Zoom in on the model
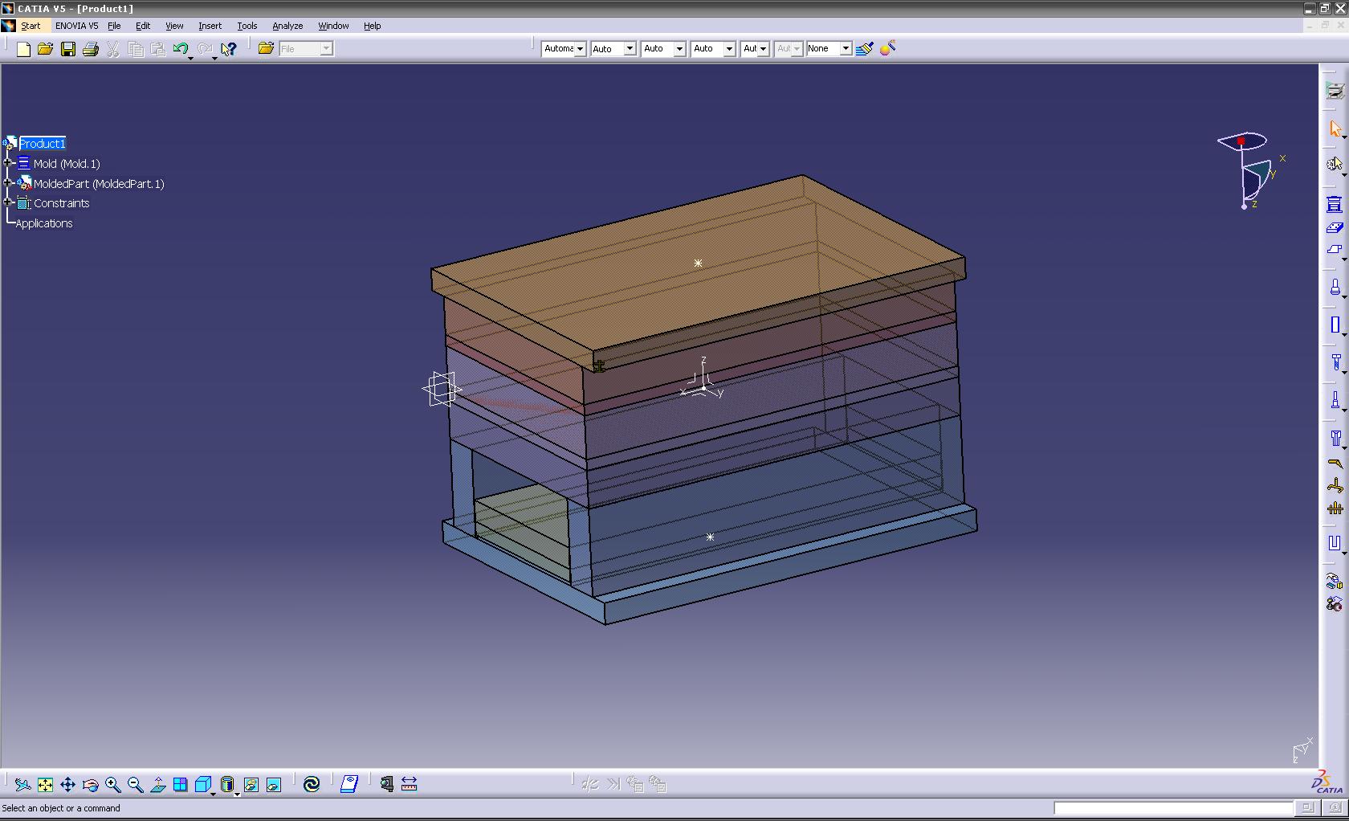 tap(112, 784)
